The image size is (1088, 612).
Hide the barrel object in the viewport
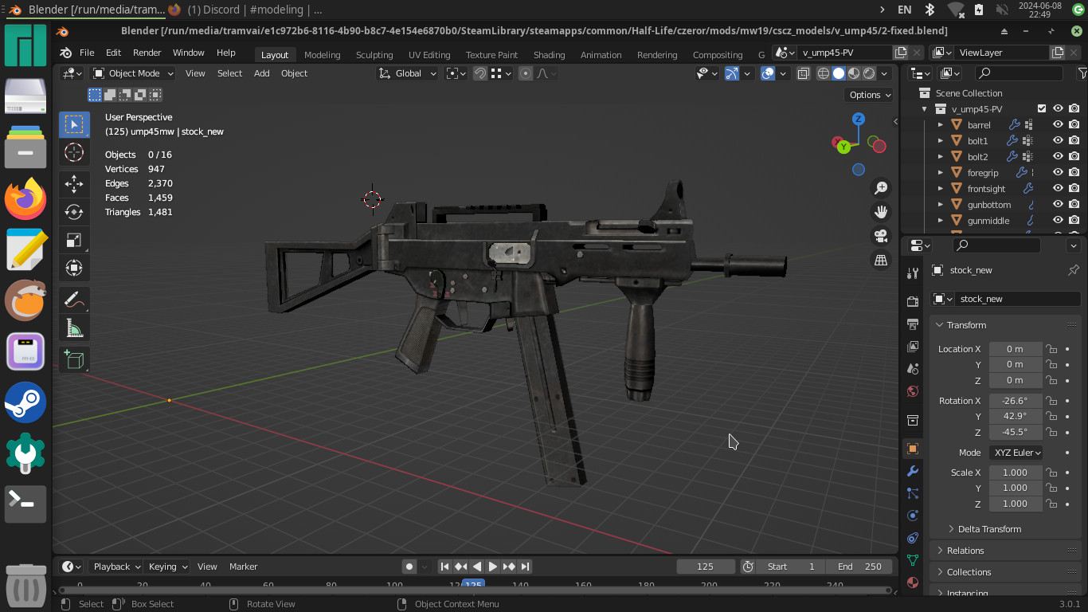pos(1058,124)
